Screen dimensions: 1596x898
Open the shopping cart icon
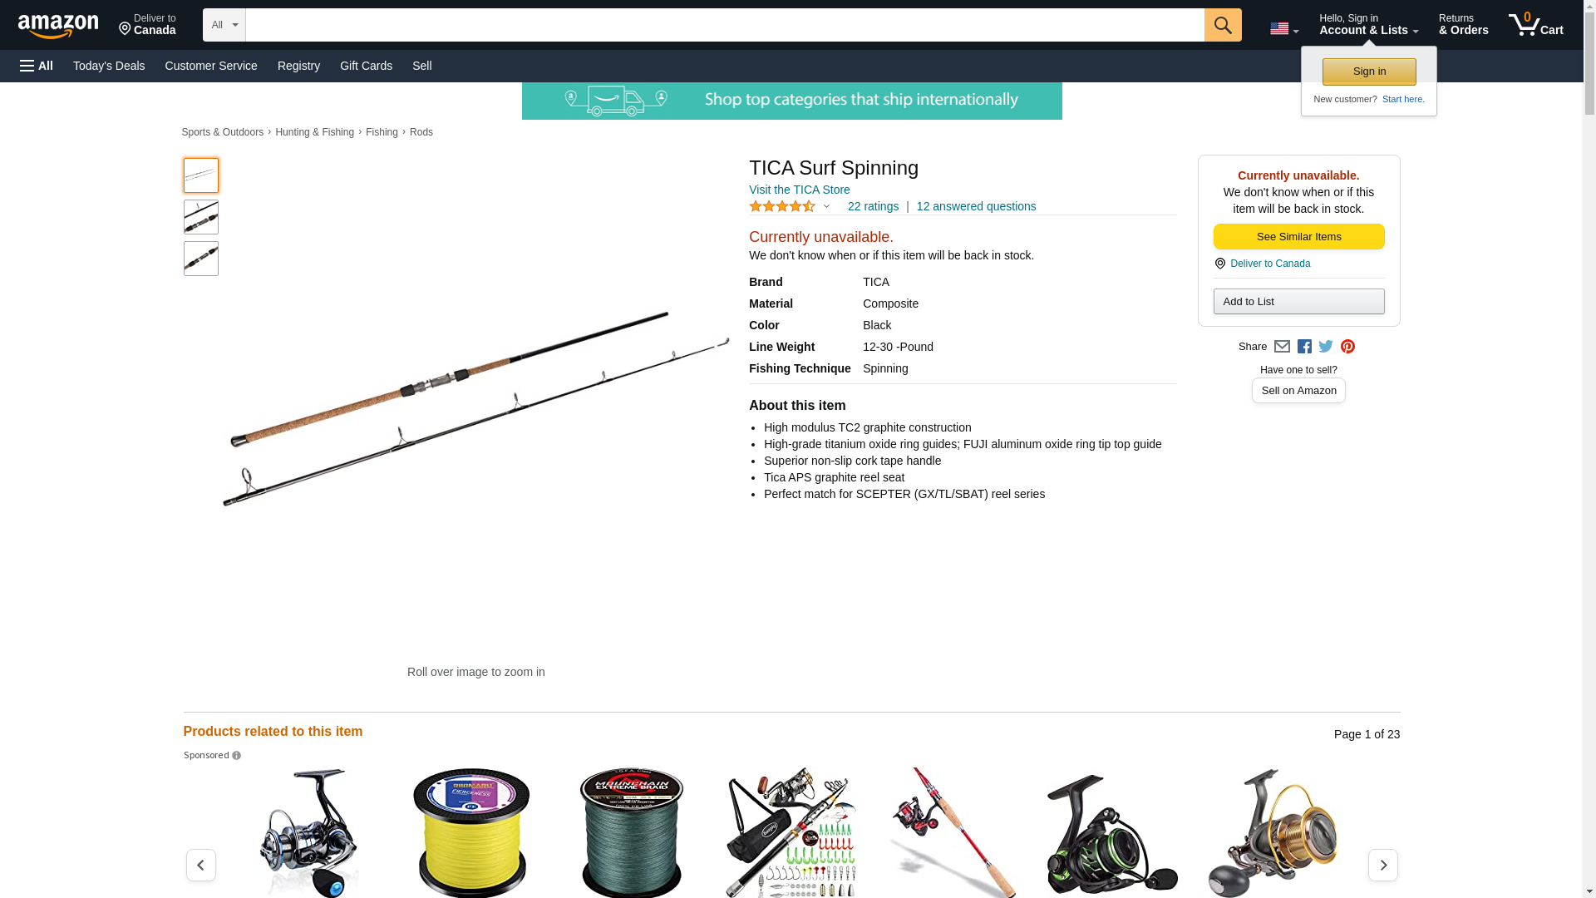pos(1535,25)
